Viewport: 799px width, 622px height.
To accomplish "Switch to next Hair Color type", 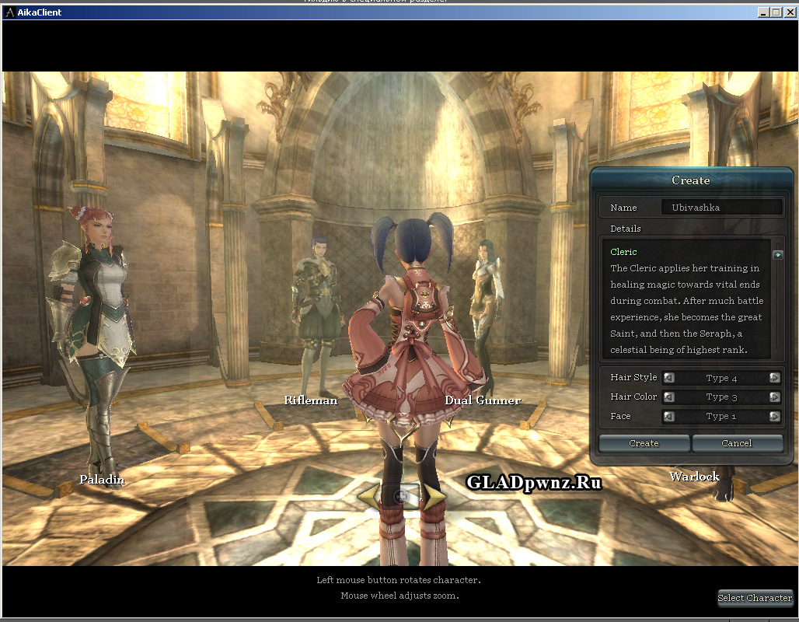I will pos(774,397).
